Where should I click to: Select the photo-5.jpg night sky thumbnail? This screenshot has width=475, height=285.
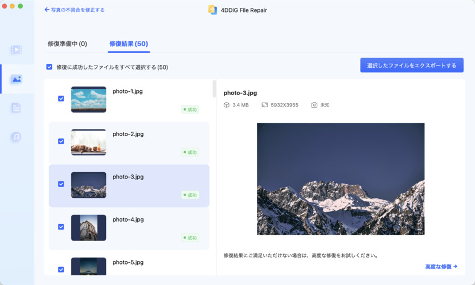[x=88, y=266]
